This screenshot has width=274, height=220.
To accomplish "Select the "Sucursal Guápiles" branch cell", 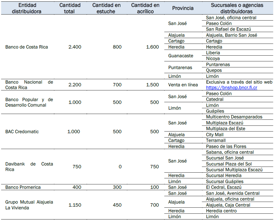I will (x=225, y=181).
